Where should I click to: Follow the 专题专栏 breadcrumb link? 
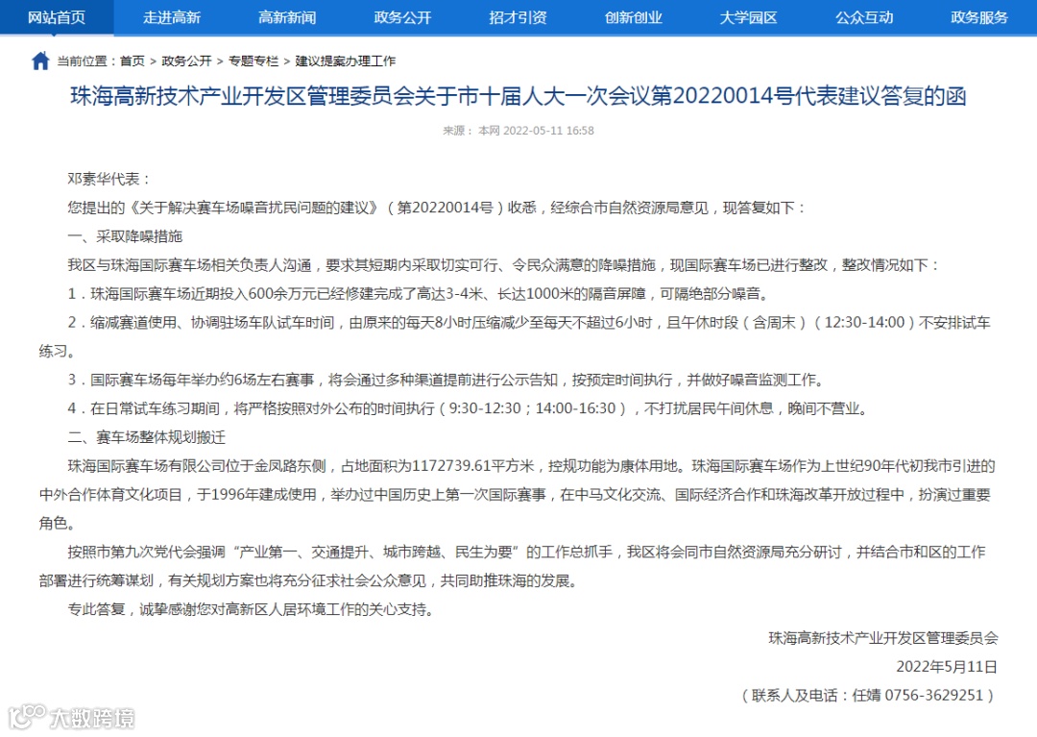(x=253, y=61)
